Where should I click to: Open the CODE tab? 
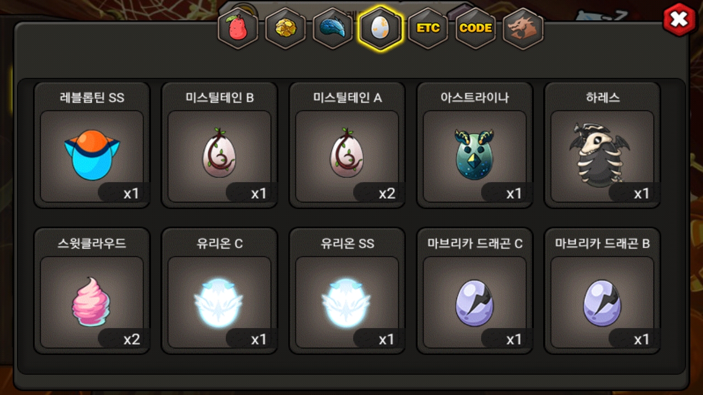[x=476, y=29]
